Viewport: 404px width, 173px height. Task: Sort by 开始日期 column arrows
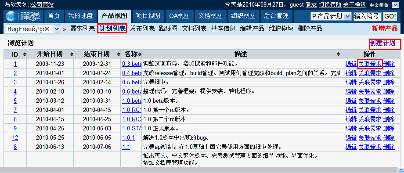[72, 54]
